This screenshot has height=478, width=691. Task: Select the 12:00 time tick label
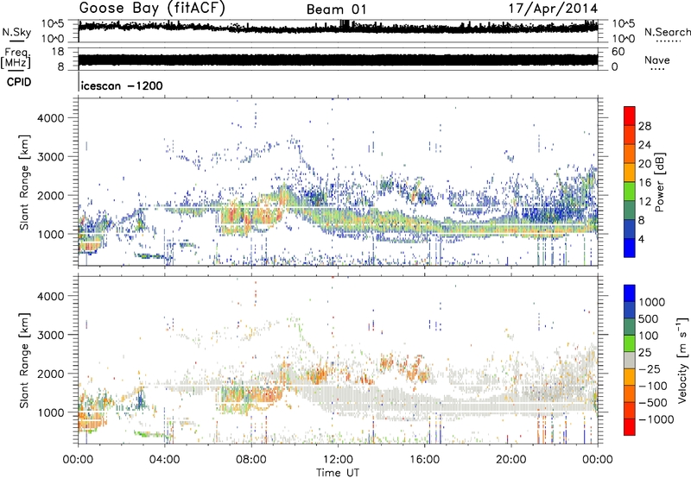(x=338, y=460)
